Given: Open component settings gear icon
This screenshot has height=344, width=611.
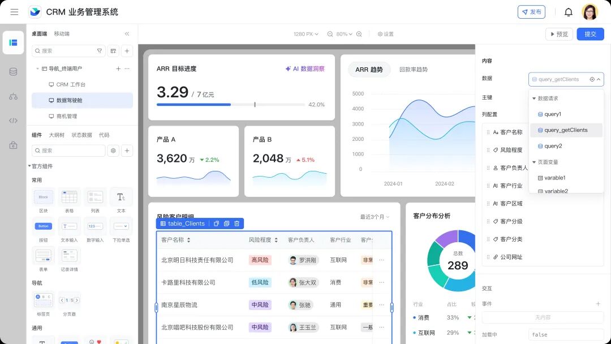Looking at the screenshot, I should [113, 150].
